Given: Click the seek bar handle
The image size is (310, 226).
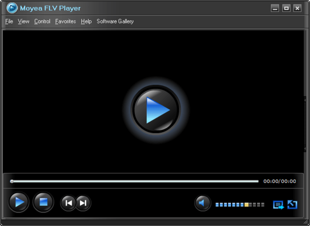Looking at the screenshot, I should (x=12, y=181).
